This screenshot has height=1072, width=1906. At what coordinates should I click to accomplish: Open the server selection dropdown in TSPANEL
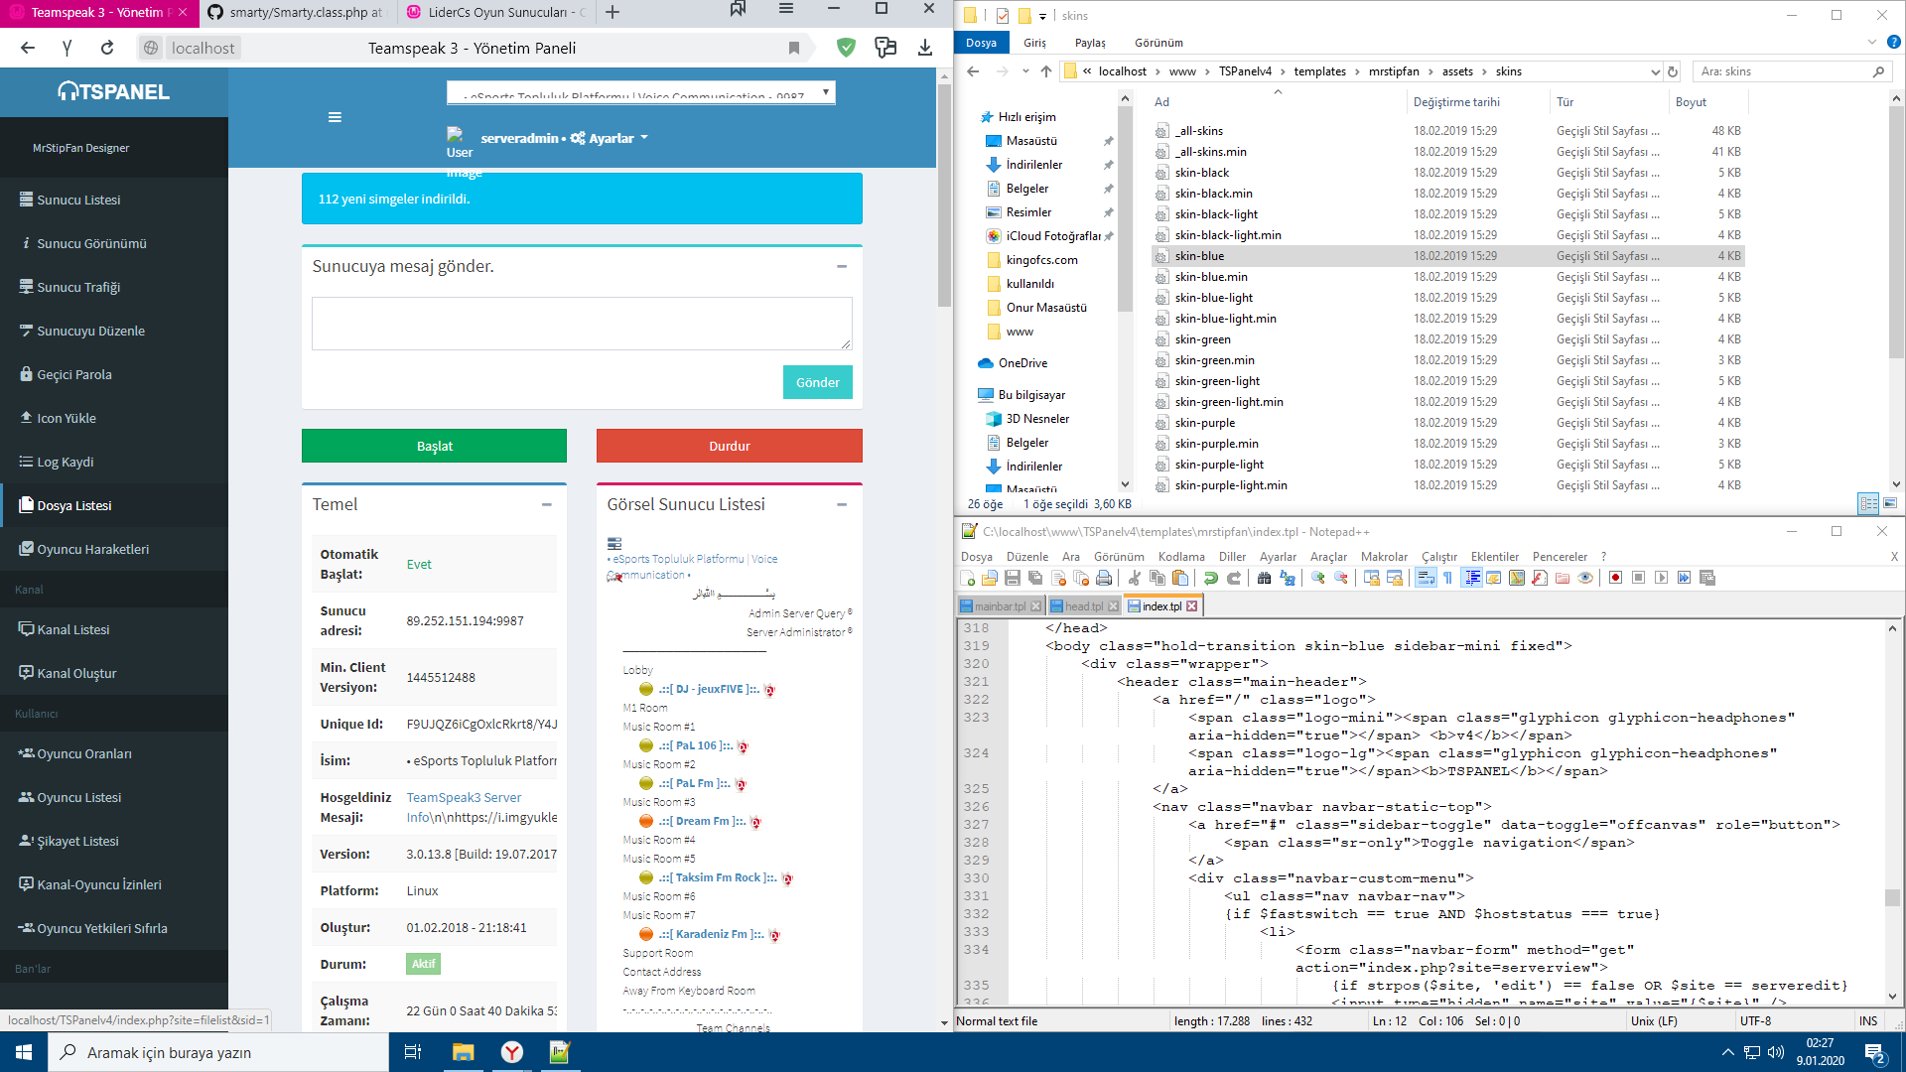(x=640, y=92)
